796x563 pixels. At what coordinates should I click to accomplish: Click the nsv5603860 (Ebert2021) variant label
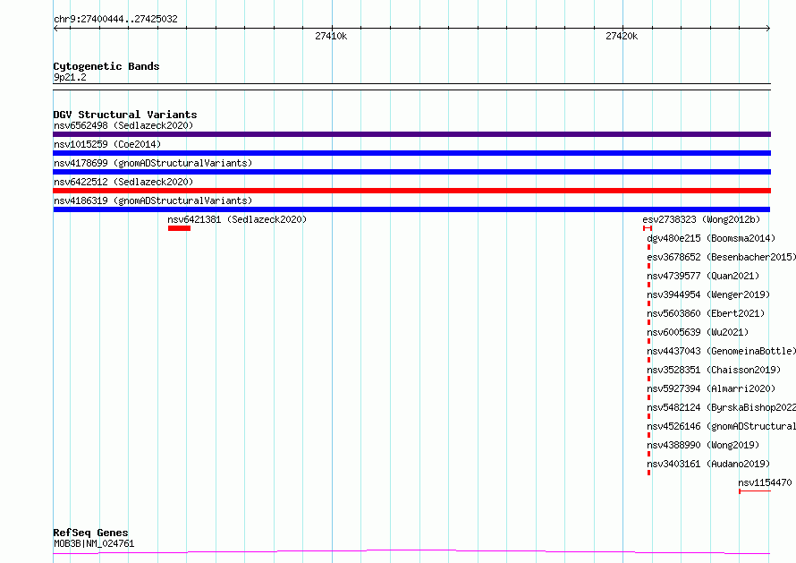[x=706, y=313]
